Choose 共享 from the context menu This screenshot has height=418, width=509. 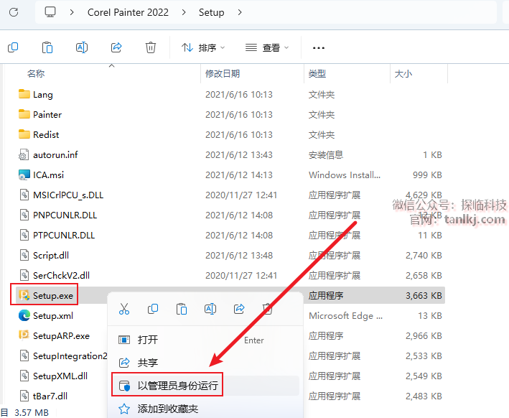coord(205,363)
